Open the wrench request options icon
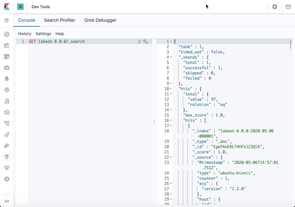Screen dimensions: 295x207 pos(145,42)
